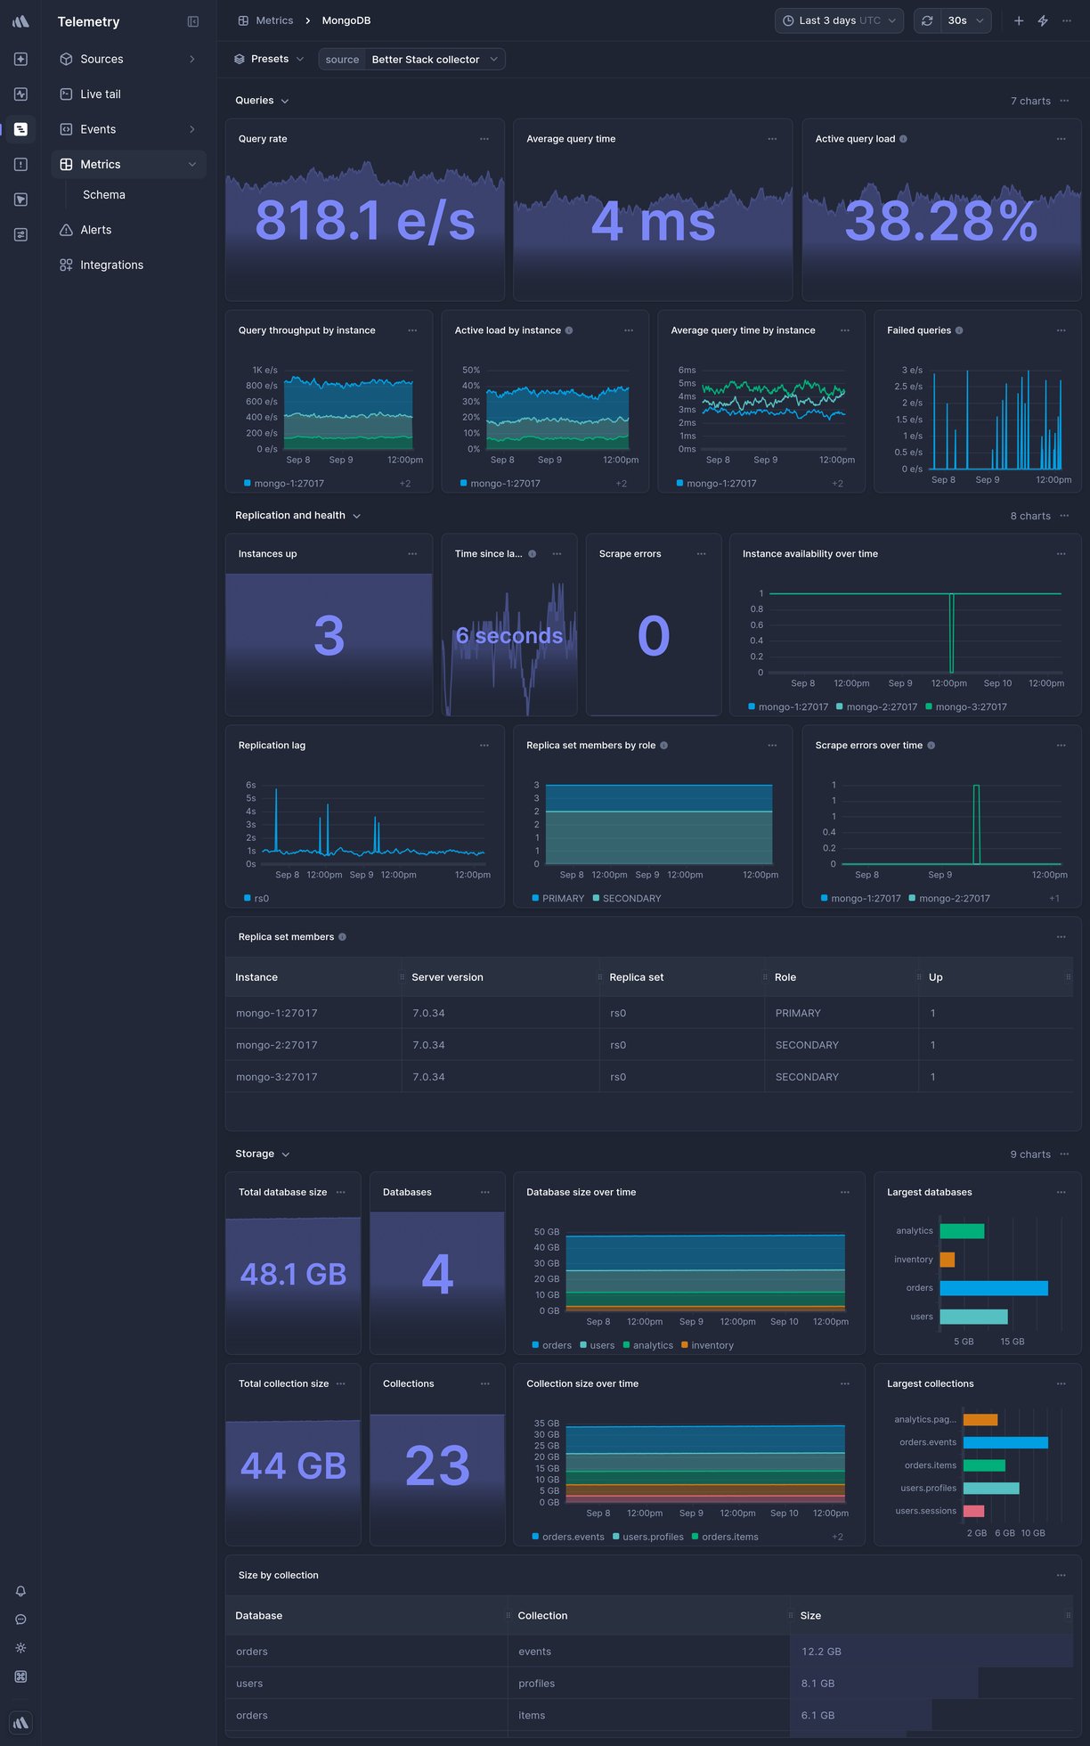Screen dimensions: 1090x1746
Task: Toggle PRIMARY legend in replica members chart
Action: (x=558, y=899)
